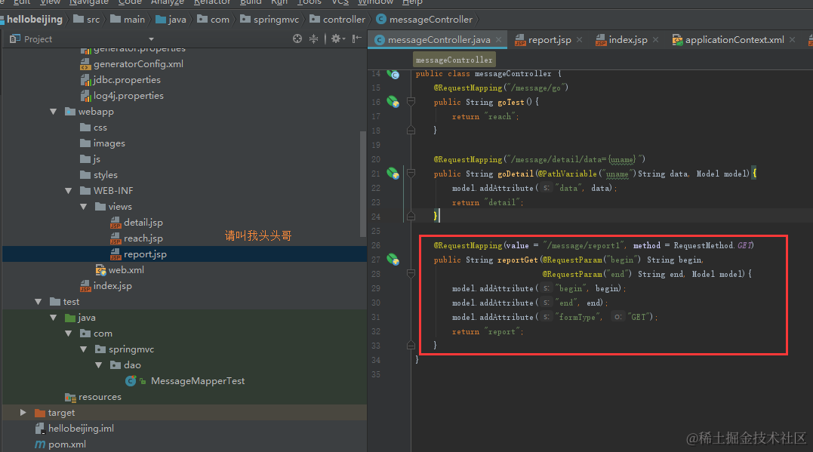
Task: Open the Window menu
Action: [x=375, y=2]
